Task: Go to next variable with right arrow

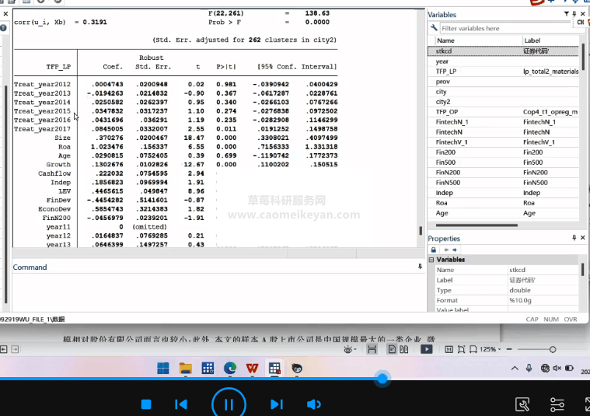Action: pyautogui.click(x=454, y=249)
